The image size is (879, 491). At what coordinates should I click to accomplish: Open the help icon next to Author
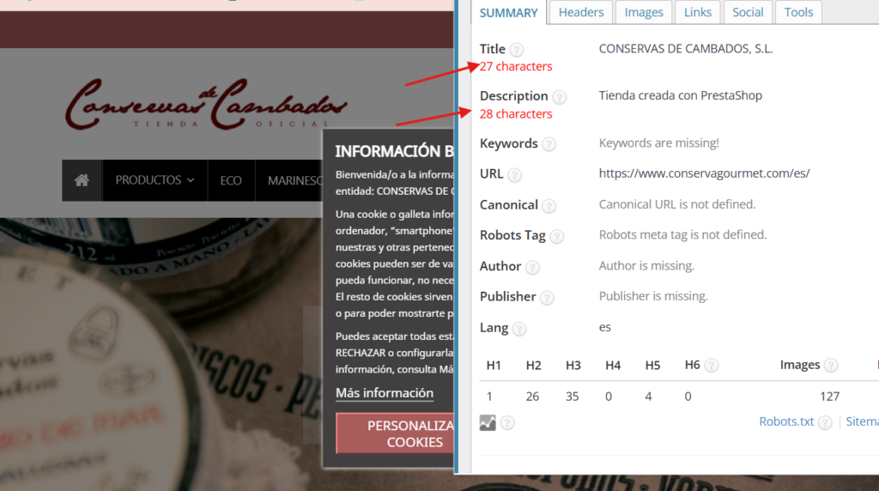(x=532, y=267)
